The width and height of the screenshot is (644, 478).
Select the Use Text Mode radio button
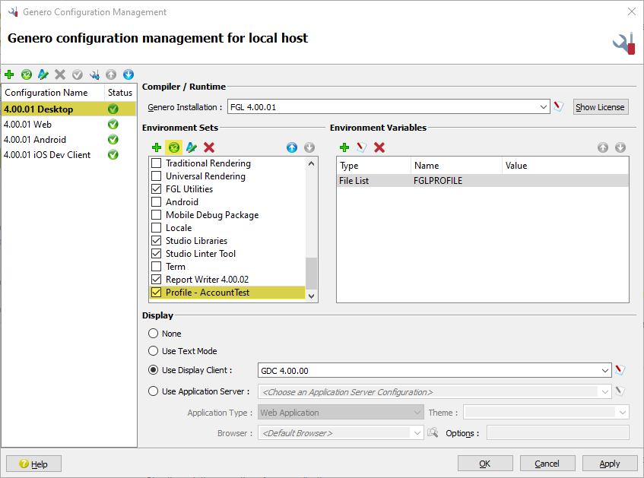point(152,350)
